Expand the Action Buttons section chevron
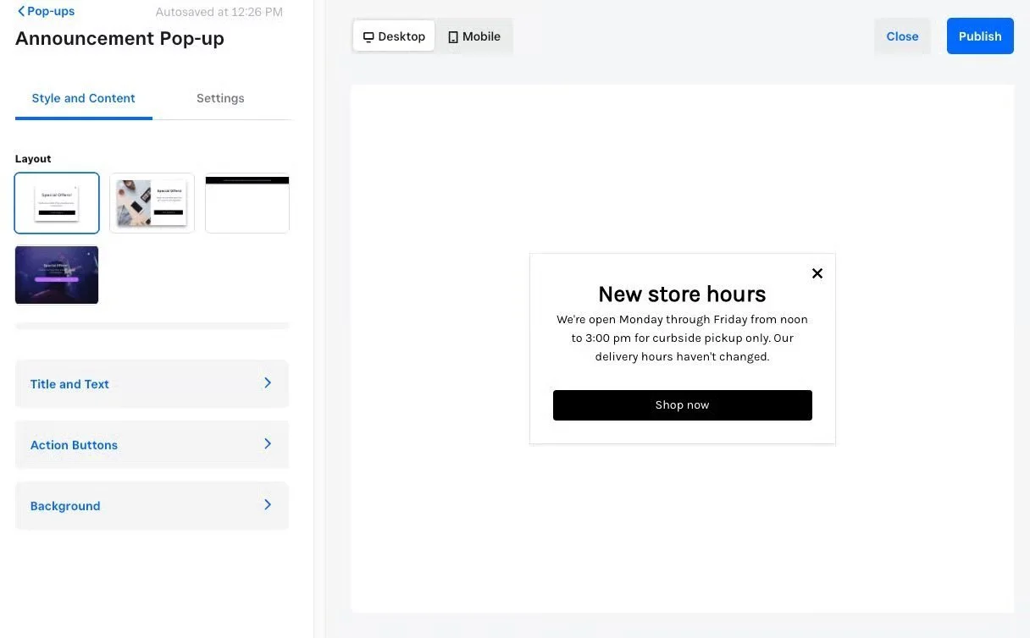This screenshot has width=1030, height=638. (268, 444)
